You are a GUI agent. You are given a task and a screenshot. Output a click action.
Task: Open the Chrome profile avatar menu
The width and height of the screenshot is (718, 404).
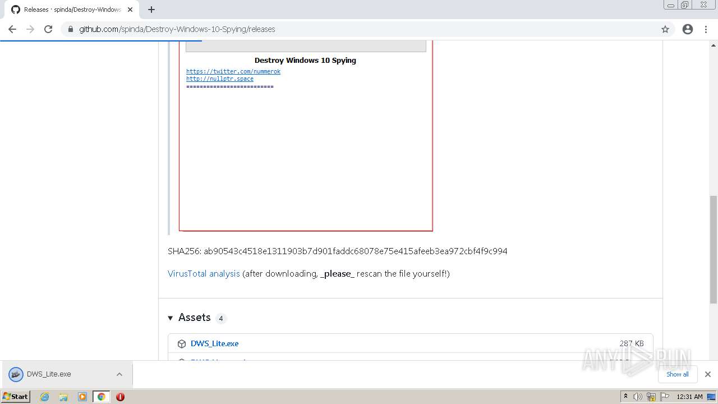(x=688, y=29)
